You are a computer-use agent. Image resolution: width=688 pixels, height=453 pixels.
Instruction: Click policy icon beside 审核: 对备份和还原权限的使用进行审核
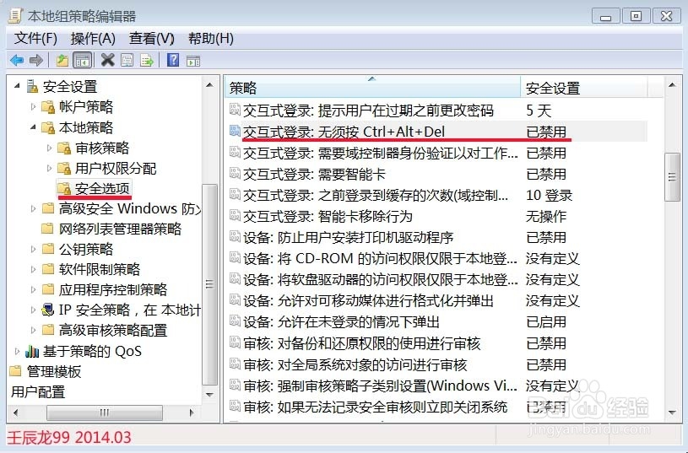236,342
